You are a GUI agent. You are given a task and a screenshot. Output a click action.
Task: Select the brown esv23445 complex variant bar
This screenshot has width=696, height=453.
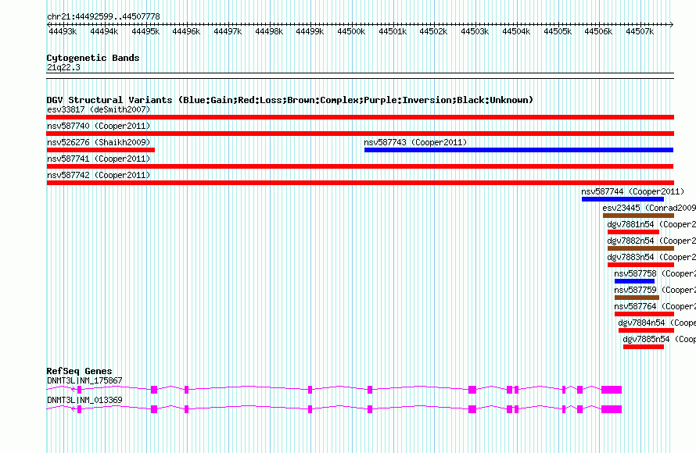(638, 216)
